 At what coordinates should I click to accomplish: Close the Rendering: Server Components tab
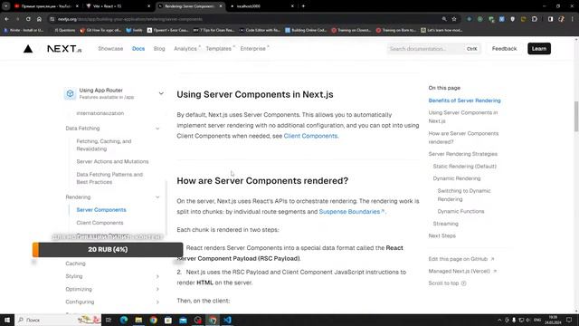coord(221,6)
